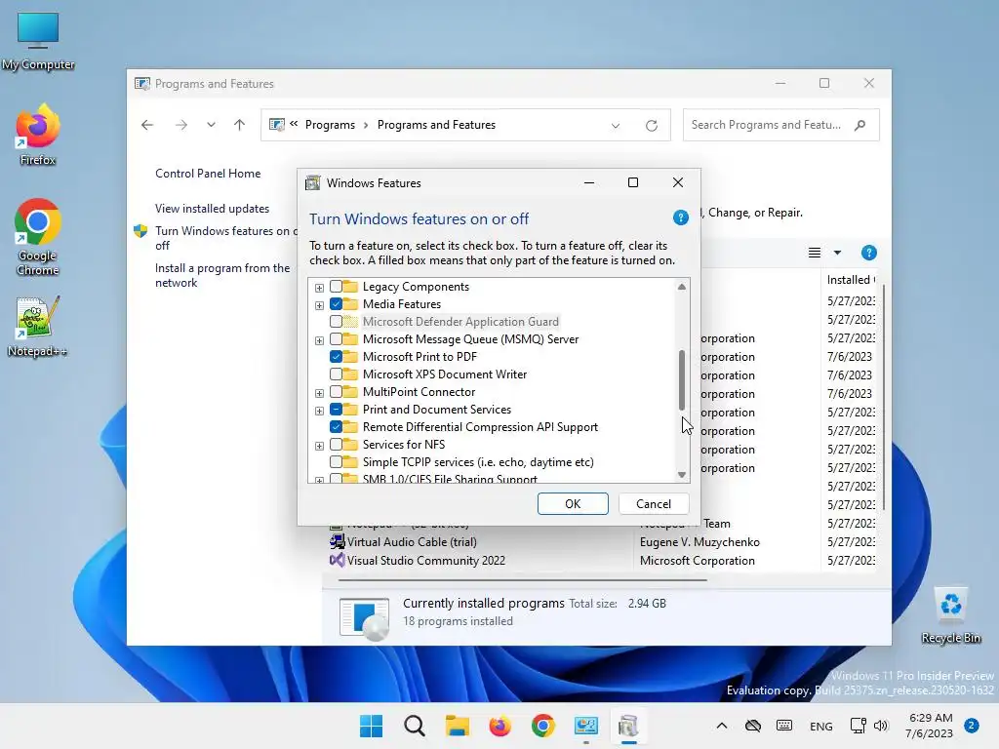Image resolution: width=999 pixels, height=749 pixels.
Task: Launch Firefox from the desktop shortcut
Action: (x=38, y=136)
